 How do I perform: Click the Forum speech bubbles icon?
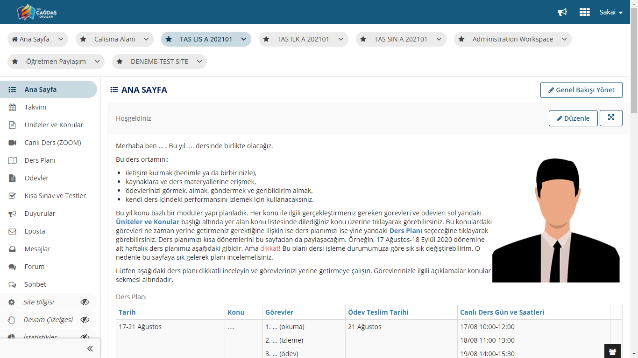(13, 267)
